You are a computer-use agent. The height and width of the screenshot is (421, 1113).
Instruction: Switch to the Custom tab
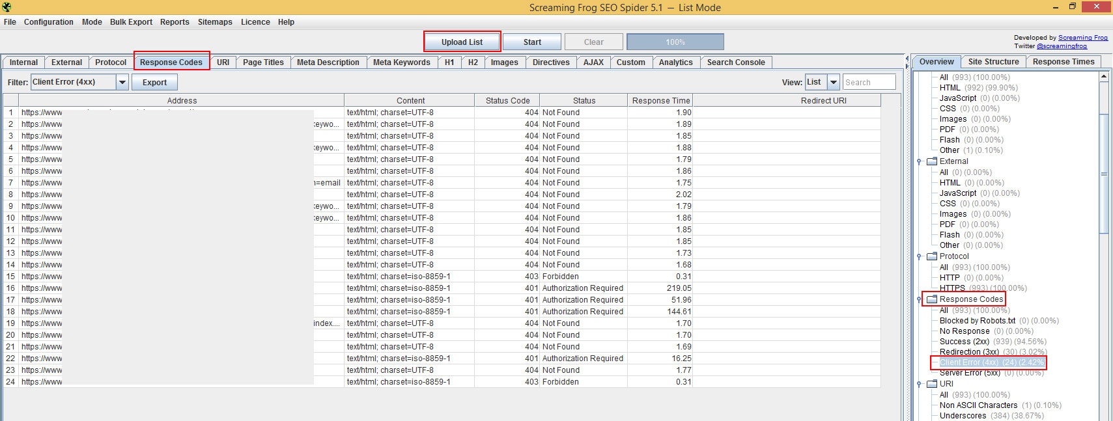coord(630,62)
